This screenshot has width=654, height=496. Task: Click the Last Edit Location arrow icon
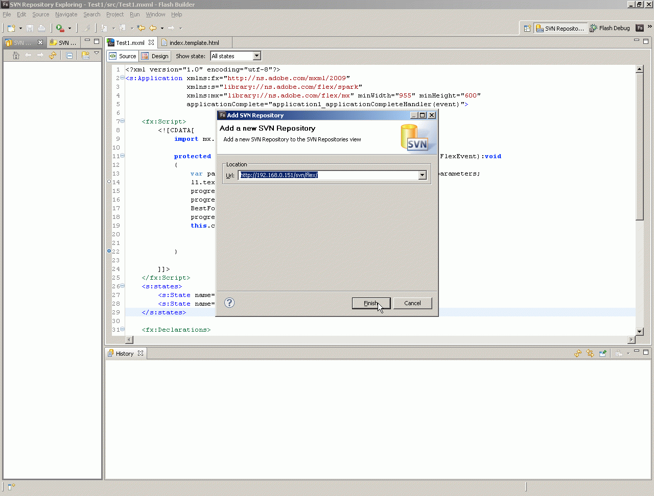pos(141,28)
